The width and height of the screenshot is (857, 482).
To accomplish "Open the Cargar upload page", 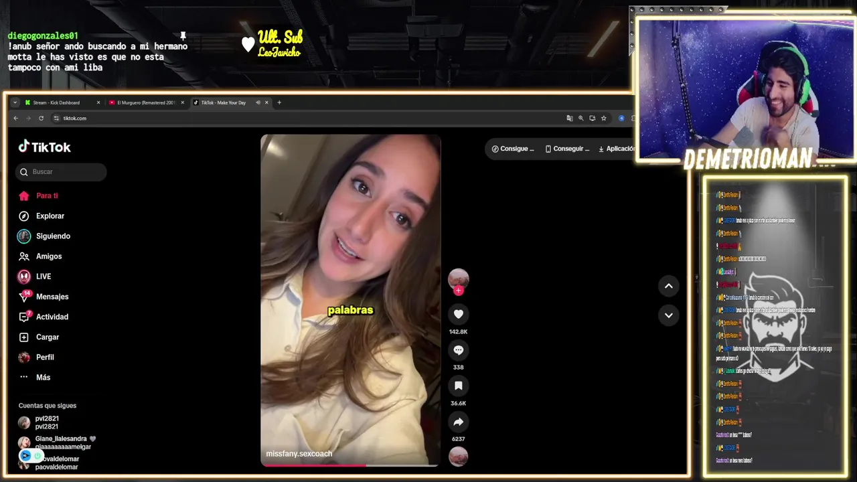I will pyautogui.click(x=39, y=337).
